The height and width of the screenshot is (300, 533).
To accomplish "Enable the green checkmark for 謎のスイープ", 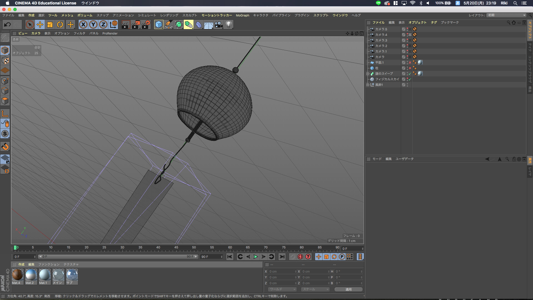I will coord(410,74).
